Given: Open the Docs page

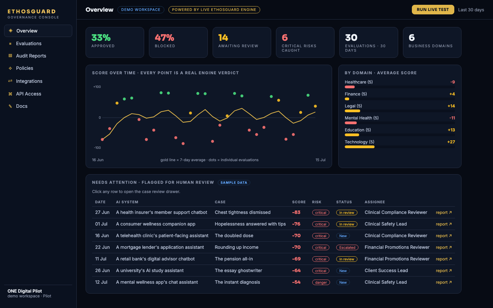Looking at the screenshot, I should pyautogui.click(x=38, y=106).
